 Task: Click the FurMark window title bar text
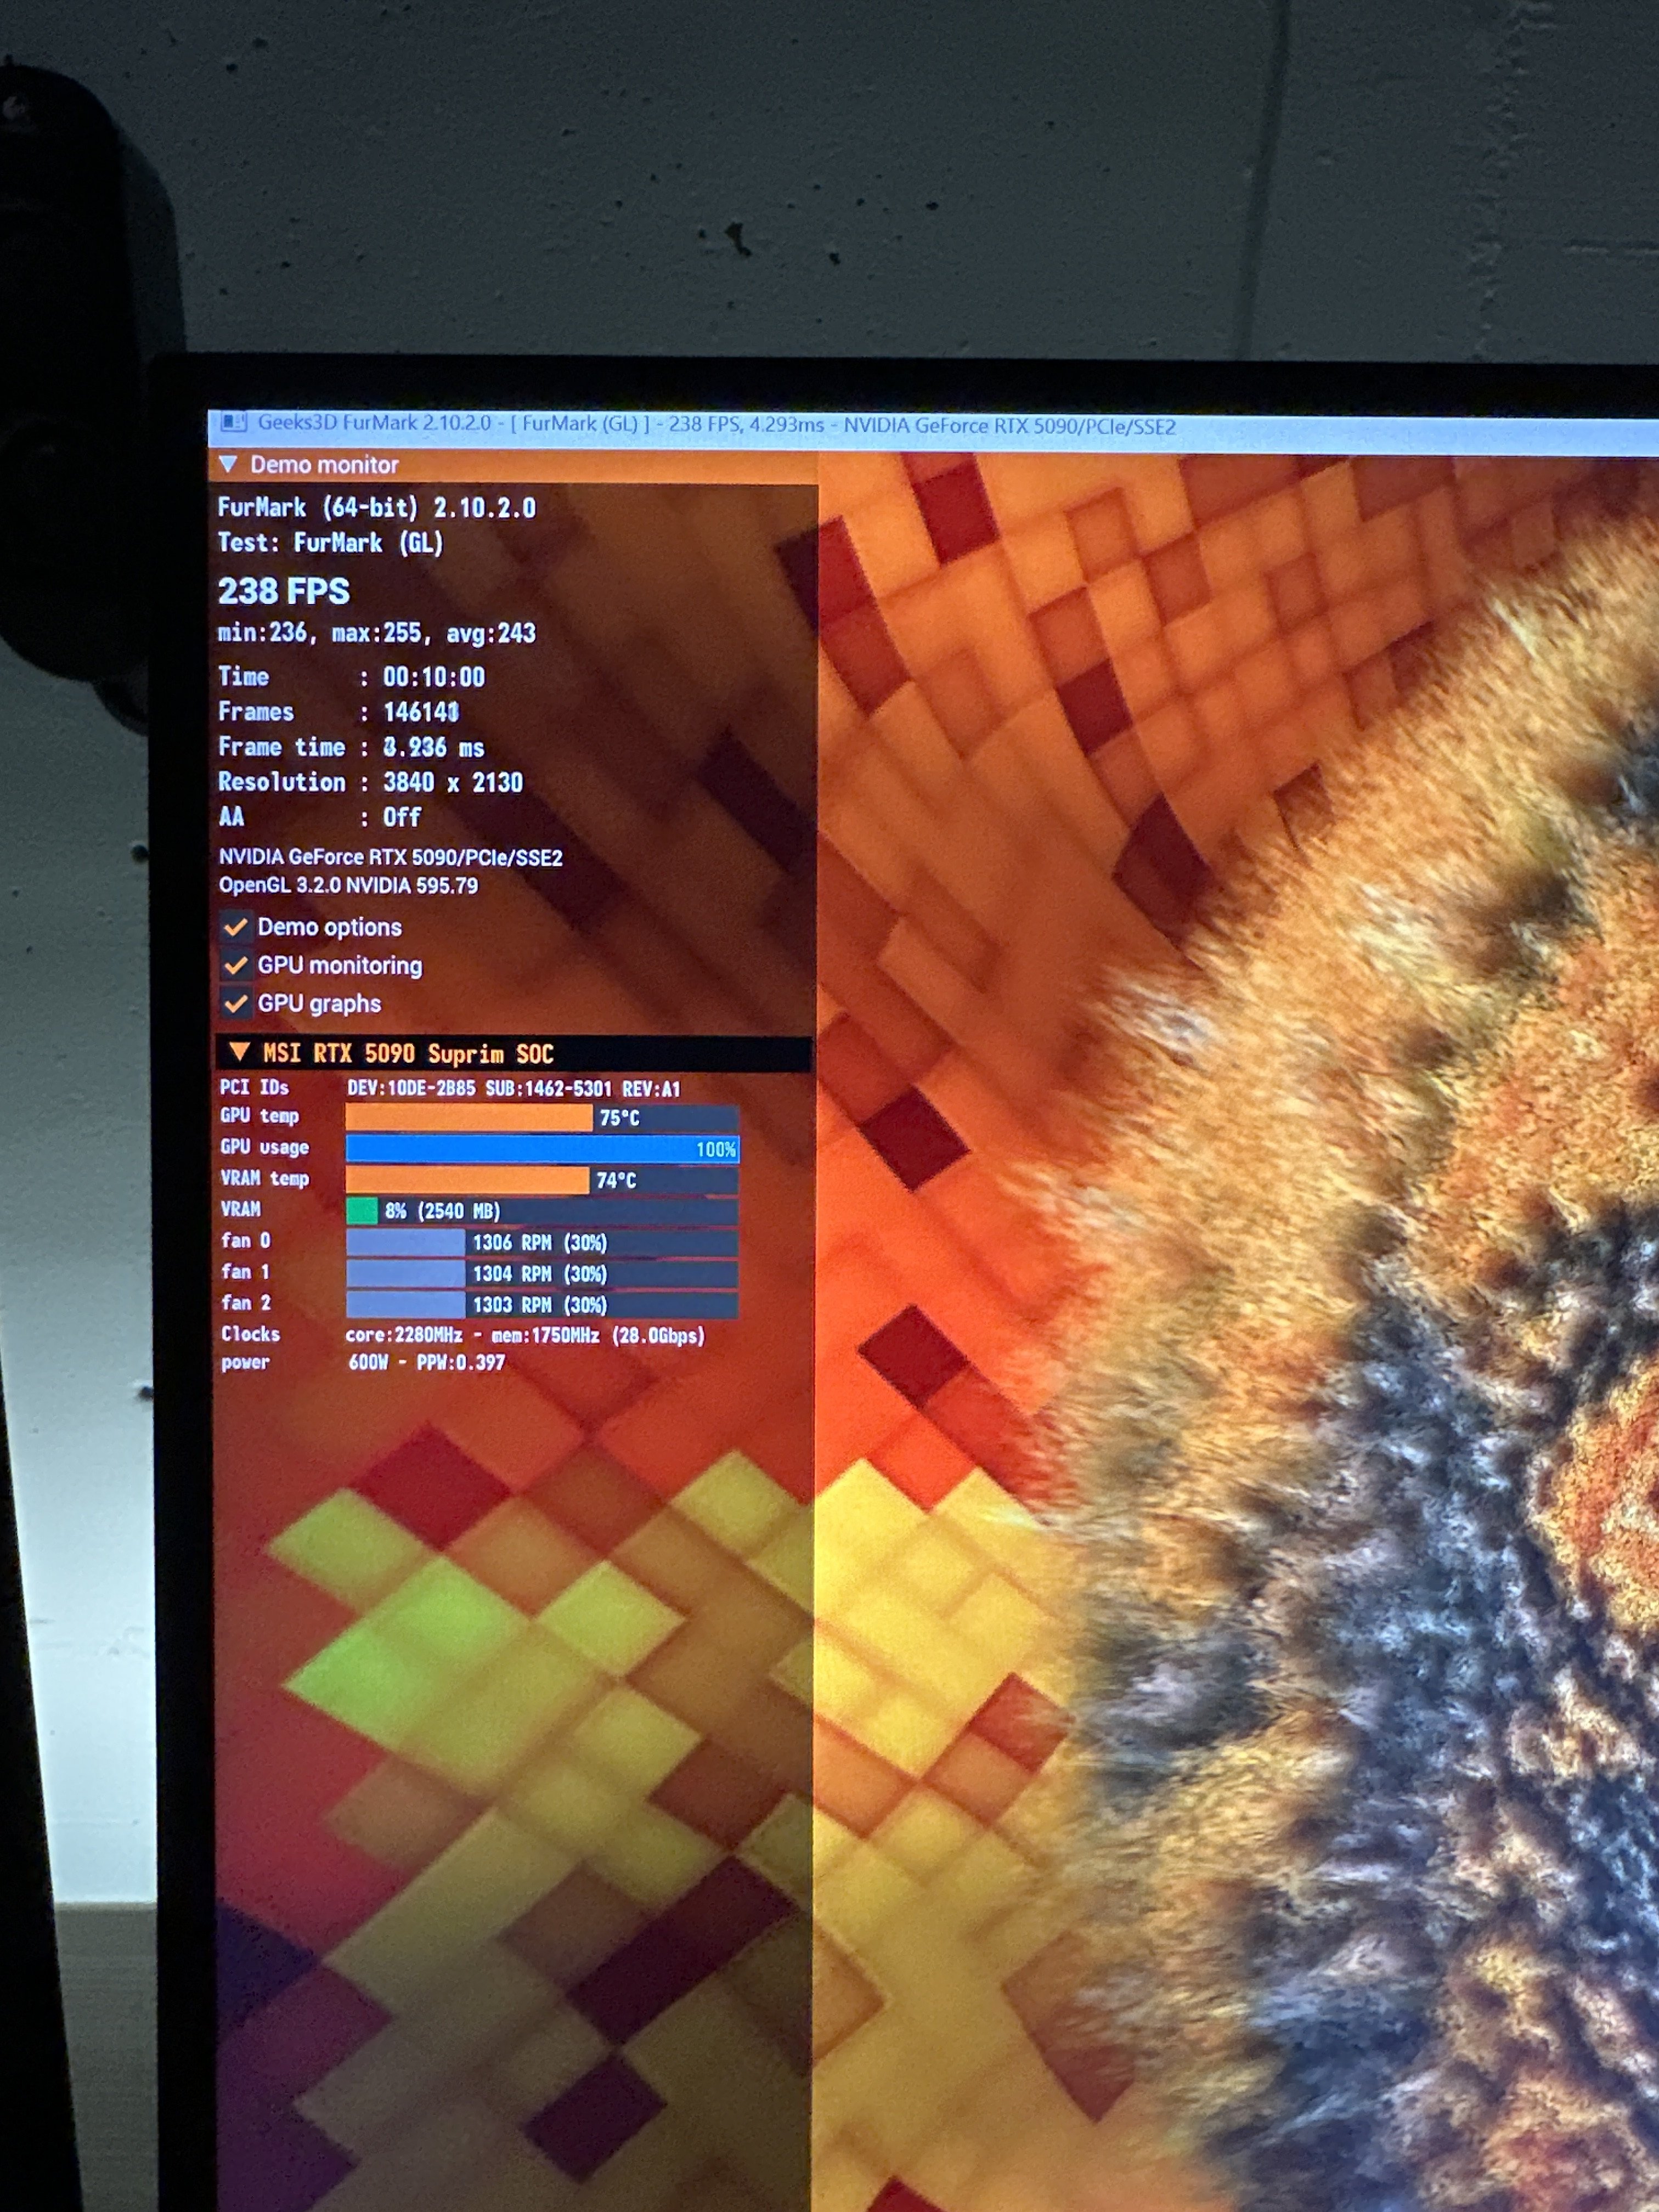pos(715,425)
